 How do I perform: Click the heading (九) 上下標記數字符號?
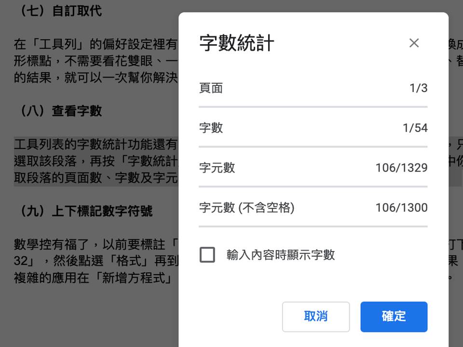tap(83, 211)
